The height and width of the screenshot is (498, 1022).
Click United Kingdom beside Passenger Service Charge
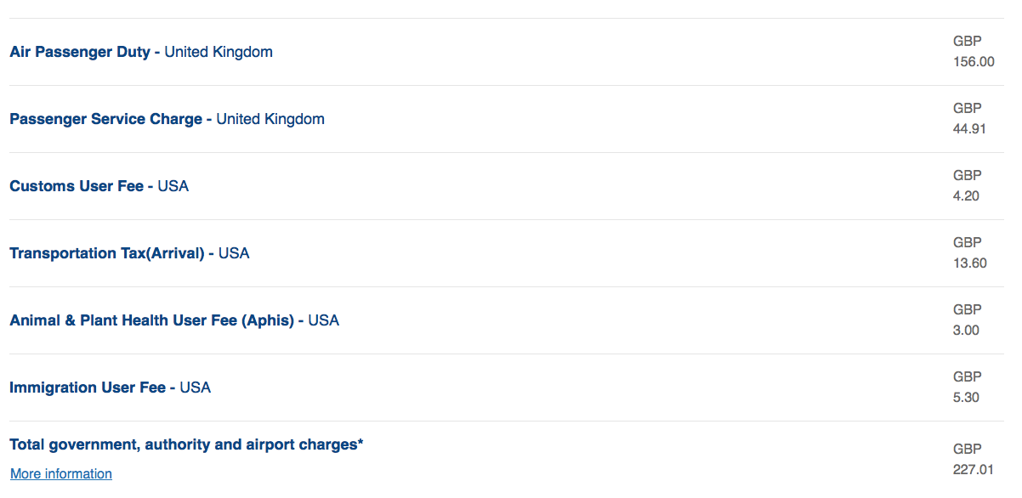tap(270, 119)
